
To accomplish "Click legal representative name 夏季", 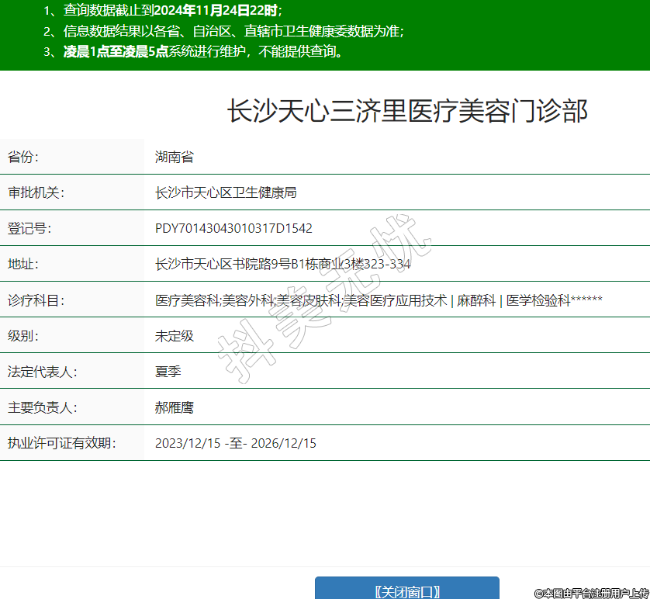I will click(168, 372).
